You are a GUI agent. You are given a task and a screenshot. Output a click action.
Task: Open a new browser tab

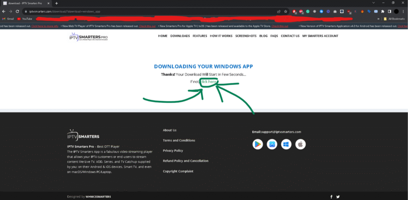pos(57,3)
